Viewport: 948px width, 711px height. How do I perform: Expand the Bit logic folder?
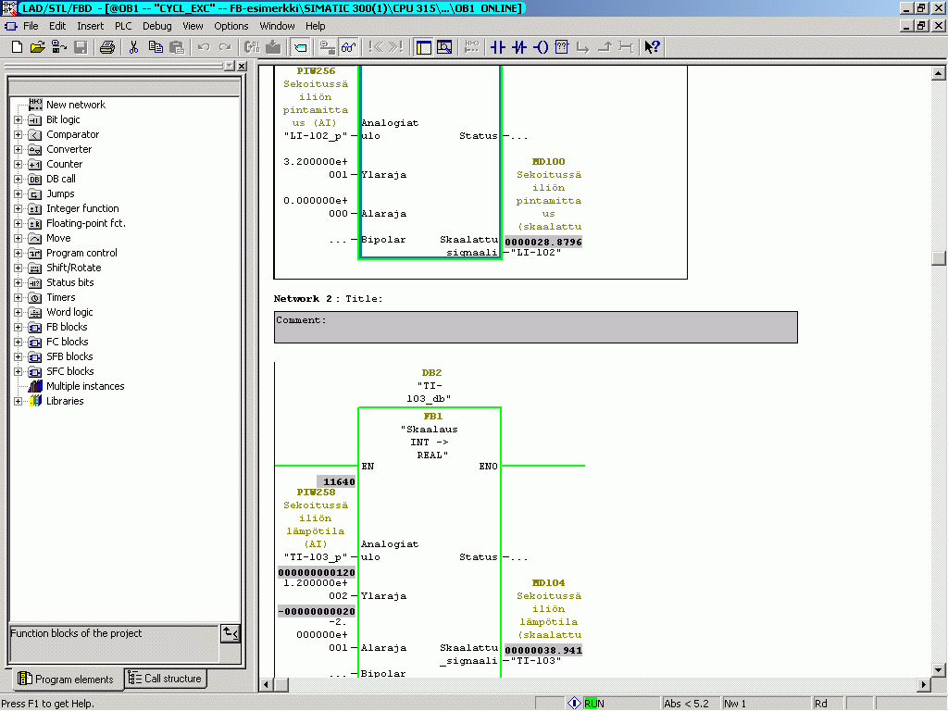19,119
